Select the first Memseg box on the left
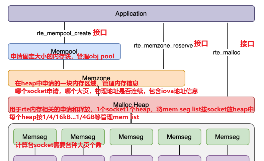Image resolution: width=264 pixels, height=161 pixels. (35, 137)
